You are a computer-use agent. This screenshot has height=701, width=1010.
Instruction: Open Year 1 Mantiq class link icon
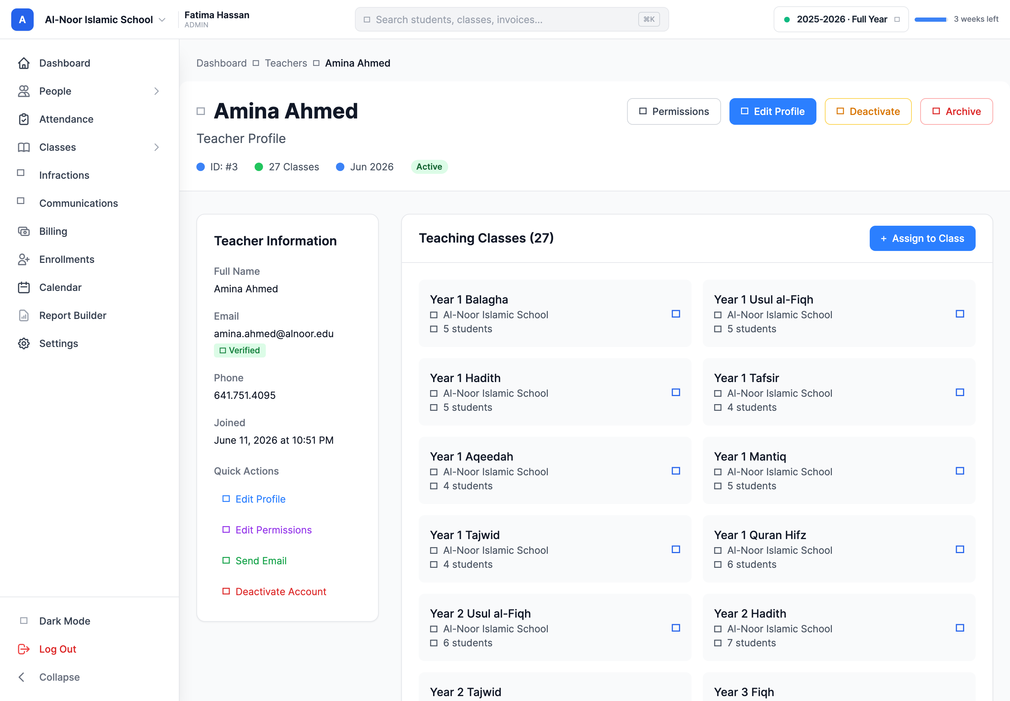960,471
